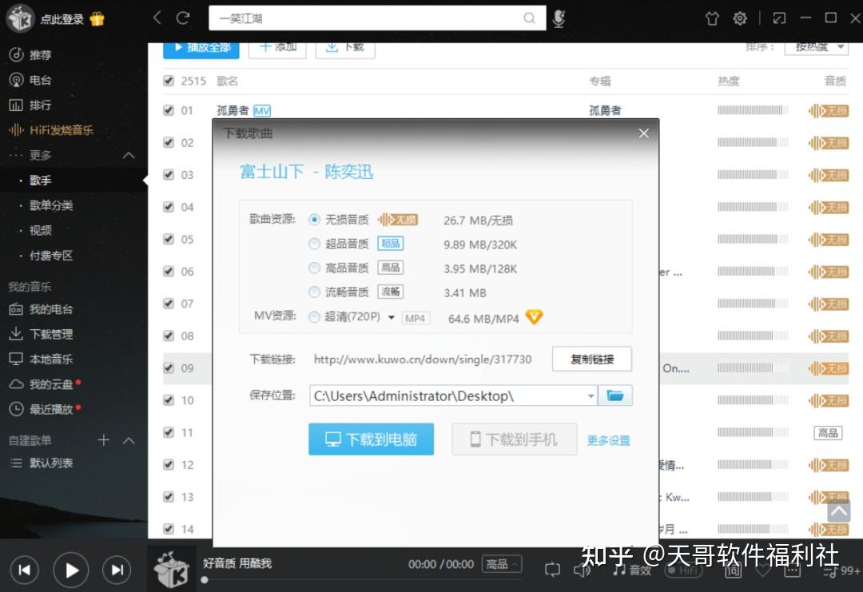Open the skin (shirt) icon
This screenshot has width=863, height=592.
tap(712, 18)
